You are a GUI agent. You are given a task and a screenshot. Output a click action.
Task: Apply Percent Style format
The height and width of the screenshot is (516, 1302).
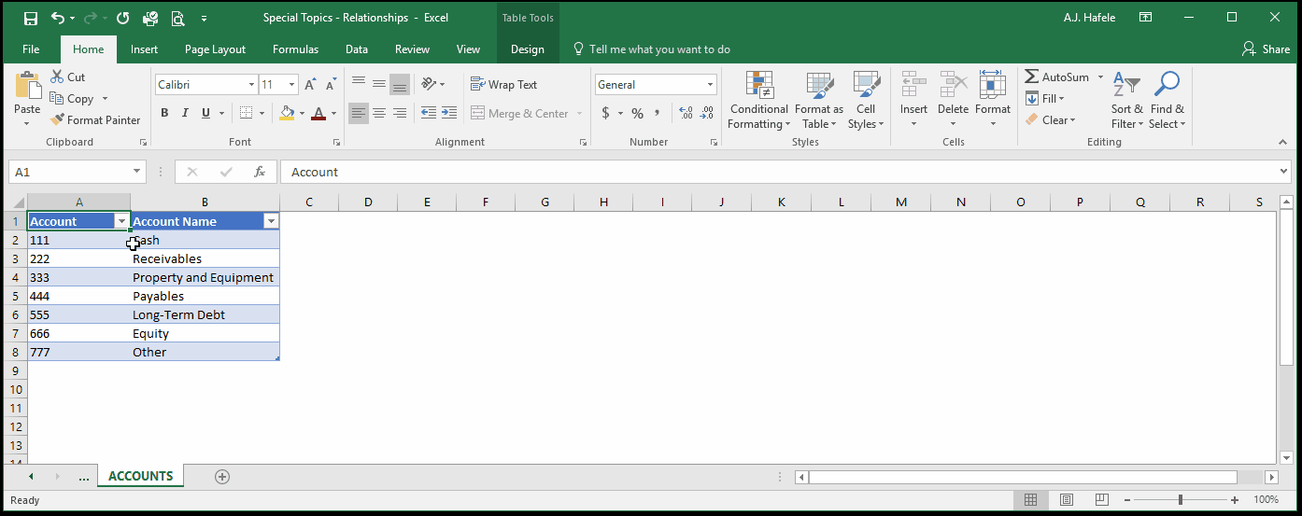[x=637, y=113]
